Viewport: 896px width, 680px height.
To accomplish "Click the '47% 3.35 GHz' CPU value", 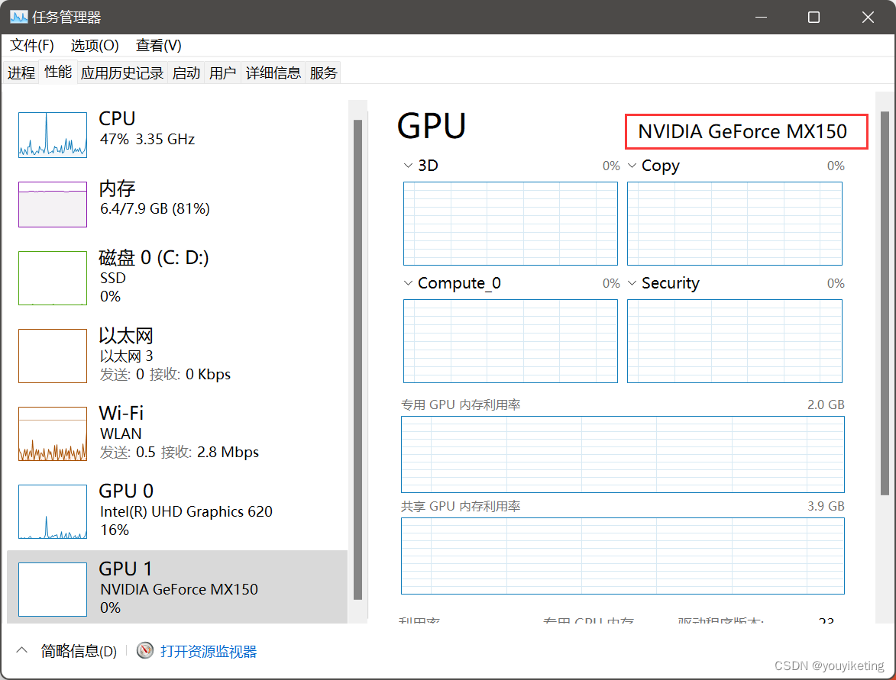I will [147, 140].
